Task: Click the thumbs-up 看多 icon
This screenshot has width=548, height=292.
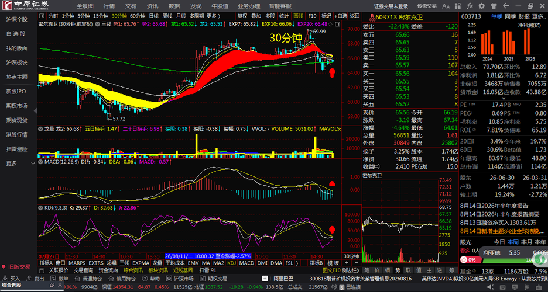Action: point(464,260)
